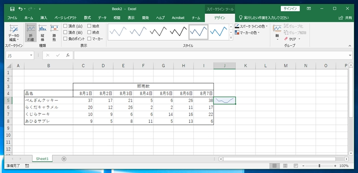The image size is (358, 173).
Task: Select the column J header
Action: (x=225, y=66)
